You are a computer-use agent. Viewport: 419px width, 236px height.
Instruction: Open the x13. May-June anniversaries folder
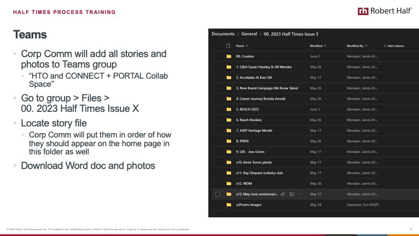point(257,194)
